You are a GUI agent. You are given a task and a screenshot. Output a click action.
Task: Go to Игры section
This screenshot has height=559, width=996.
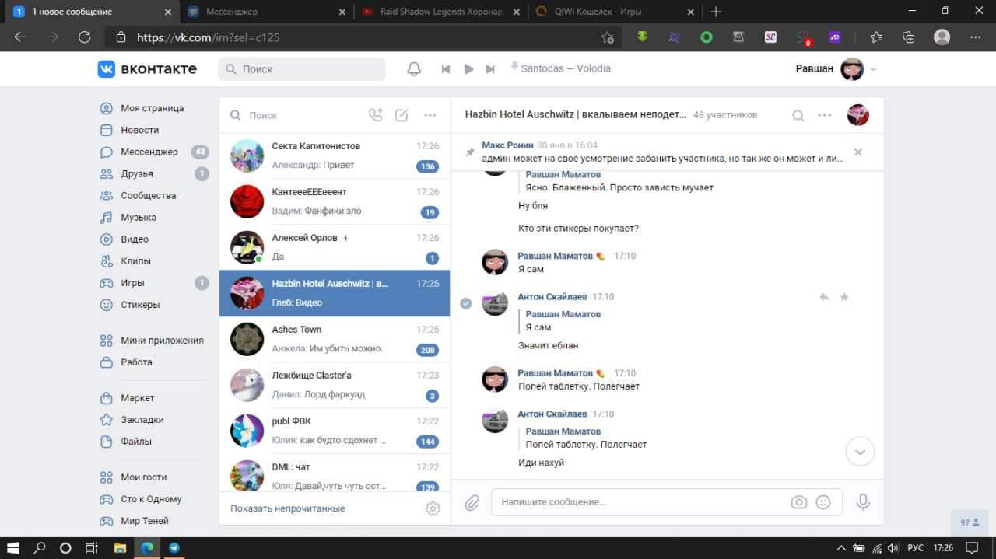(132, 282)
